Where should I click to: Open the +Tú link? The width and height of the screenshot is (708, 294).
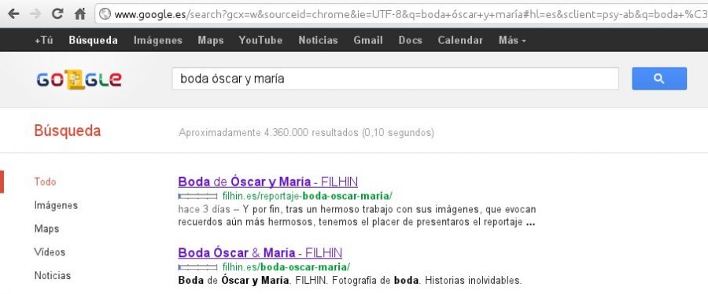point(44,40)
